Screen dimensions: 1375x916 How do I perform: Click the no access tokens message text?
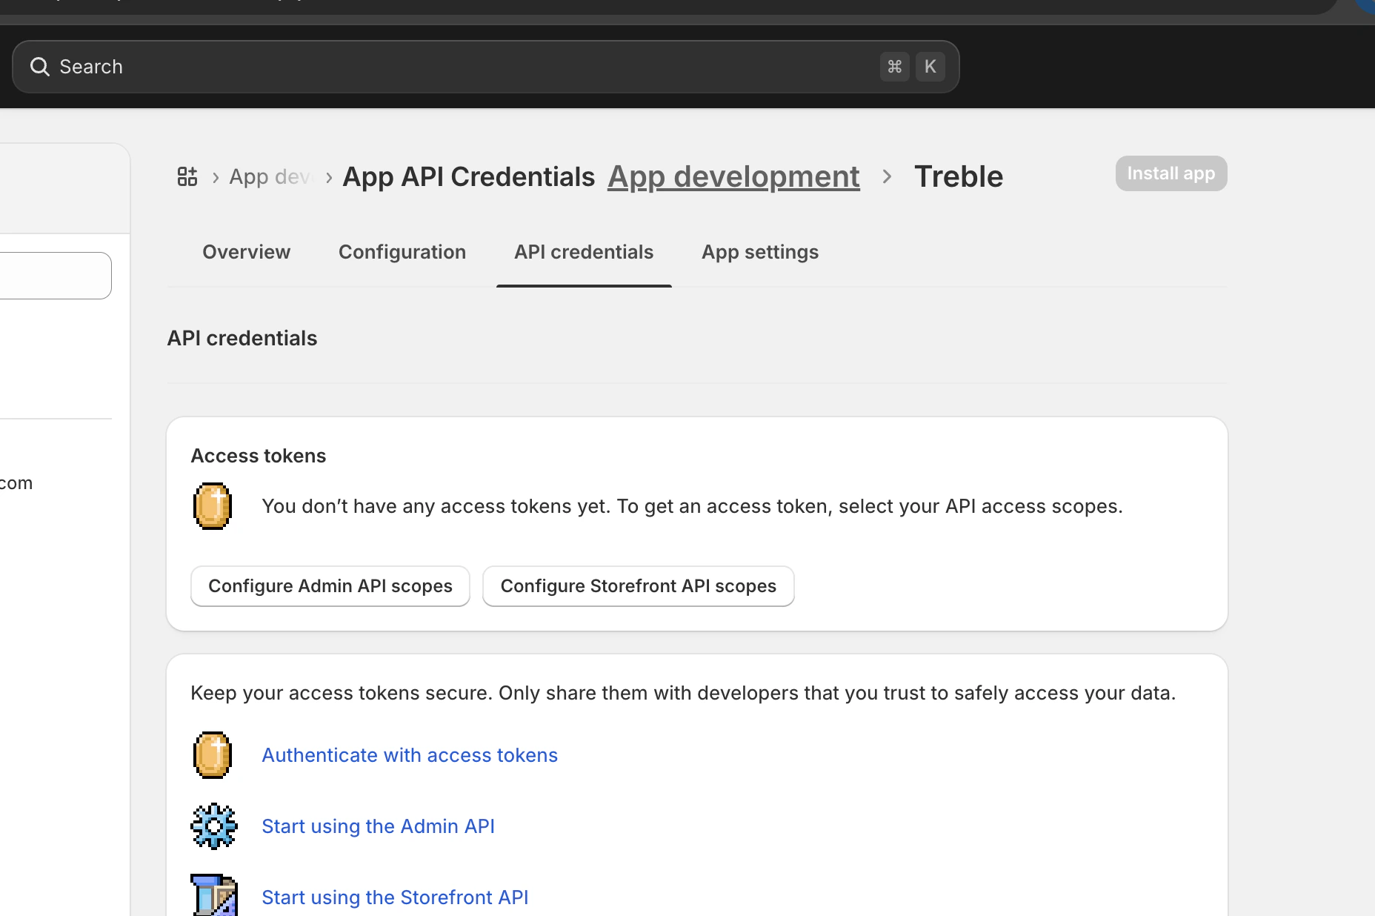692,506
